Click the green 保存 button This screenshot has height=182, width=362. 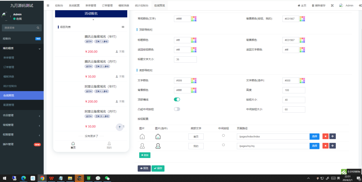tap(158, 168)
